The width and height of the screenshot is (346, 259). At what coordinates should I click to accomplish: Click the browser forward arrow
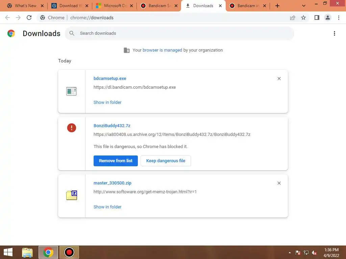tap(18, 18)
